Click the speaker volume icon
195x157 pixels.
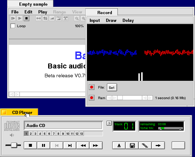(12, 135)
